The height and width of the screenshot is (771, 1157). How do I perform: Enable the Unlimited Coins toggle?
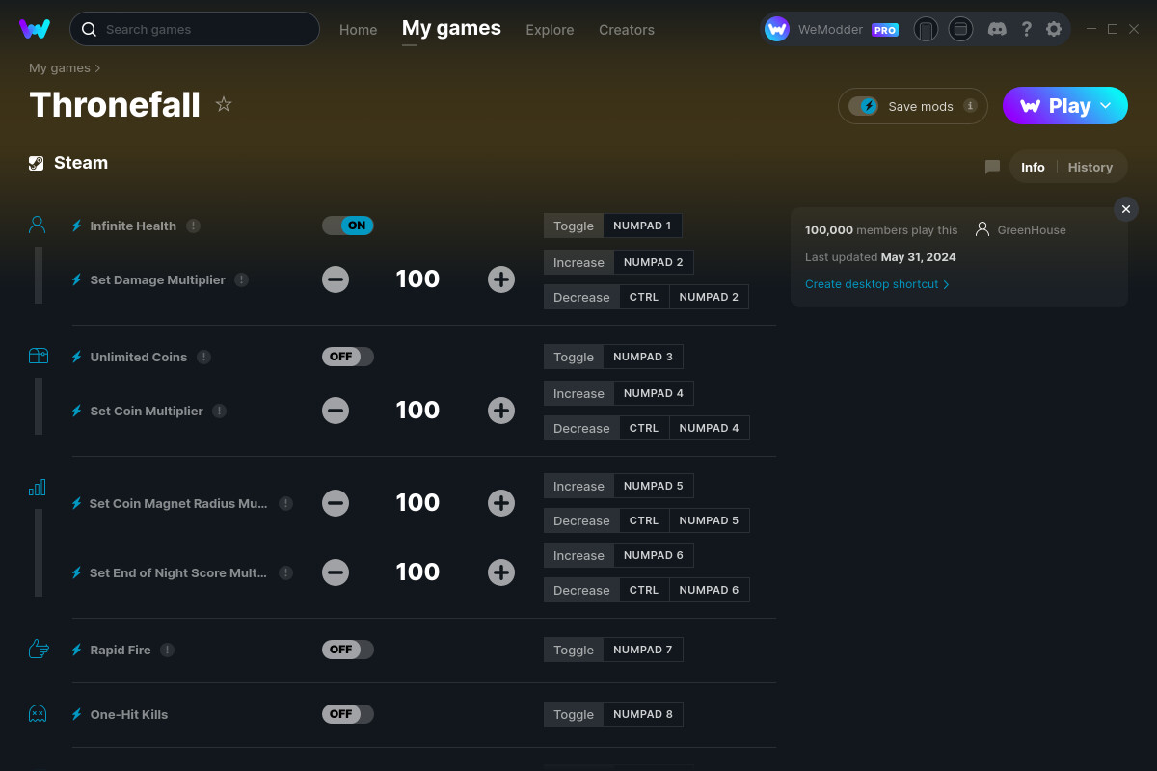347,356
